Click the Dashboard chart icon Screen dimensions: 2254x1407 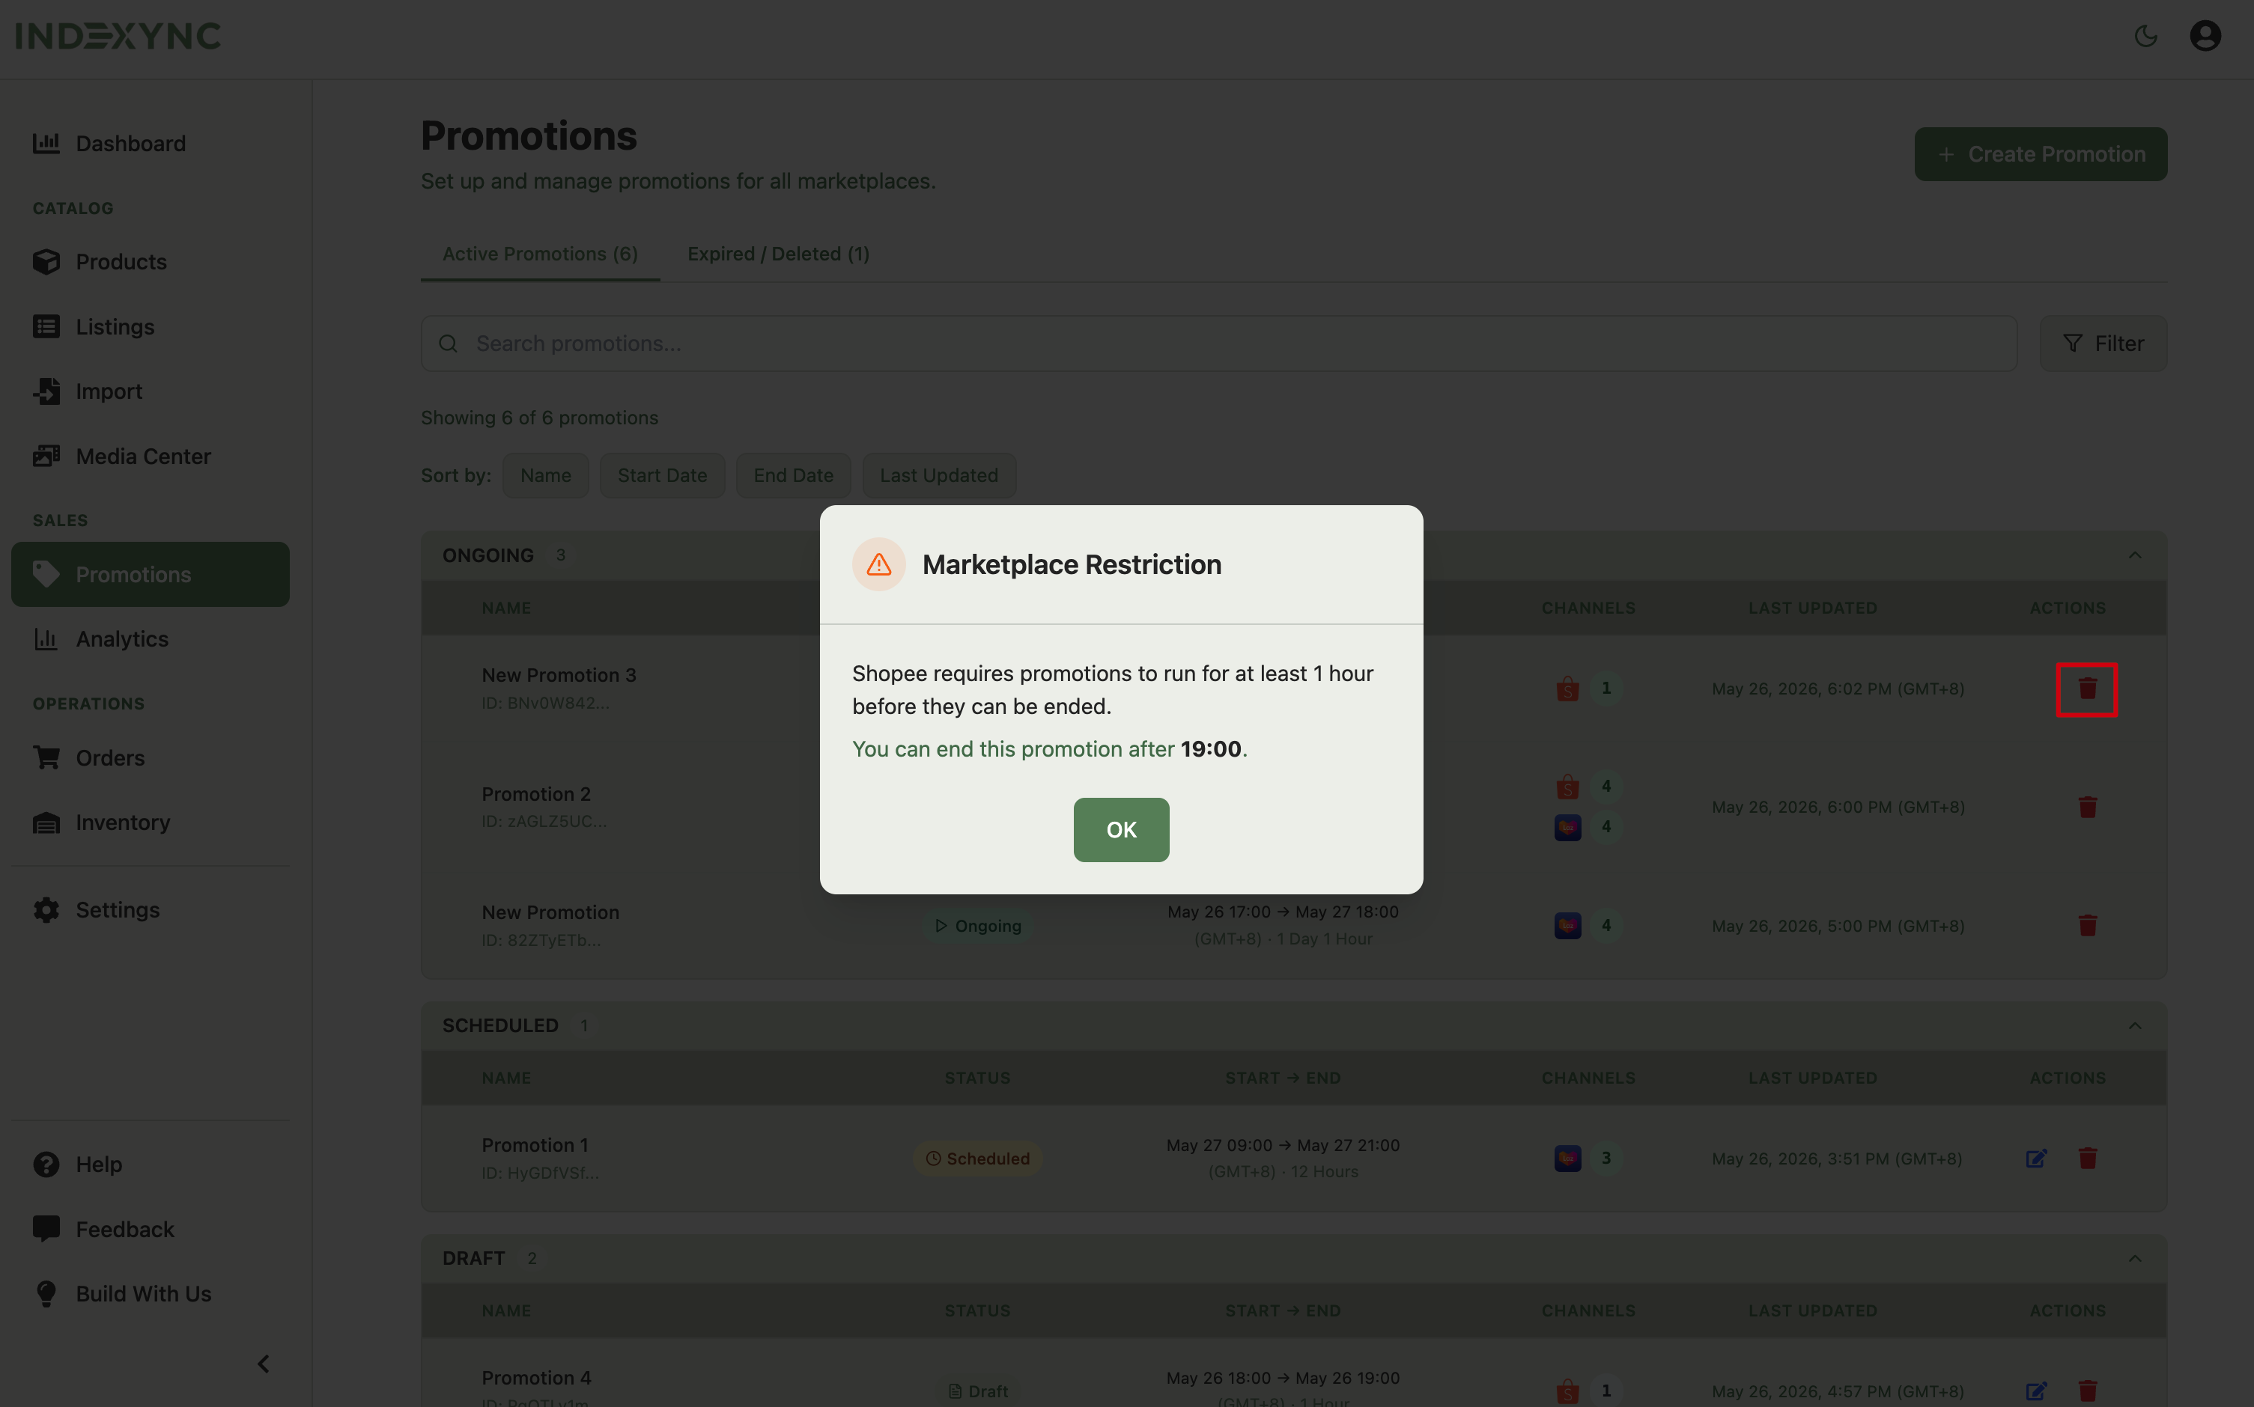coord(46,143)
